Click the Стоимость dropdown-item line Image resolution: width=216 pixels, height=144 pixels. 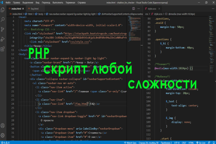[74, 133]
